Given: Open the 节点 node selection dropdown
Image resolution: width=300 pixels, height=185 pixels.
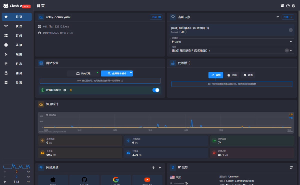Looking at the screenshot, I should [x=232, y=50].
